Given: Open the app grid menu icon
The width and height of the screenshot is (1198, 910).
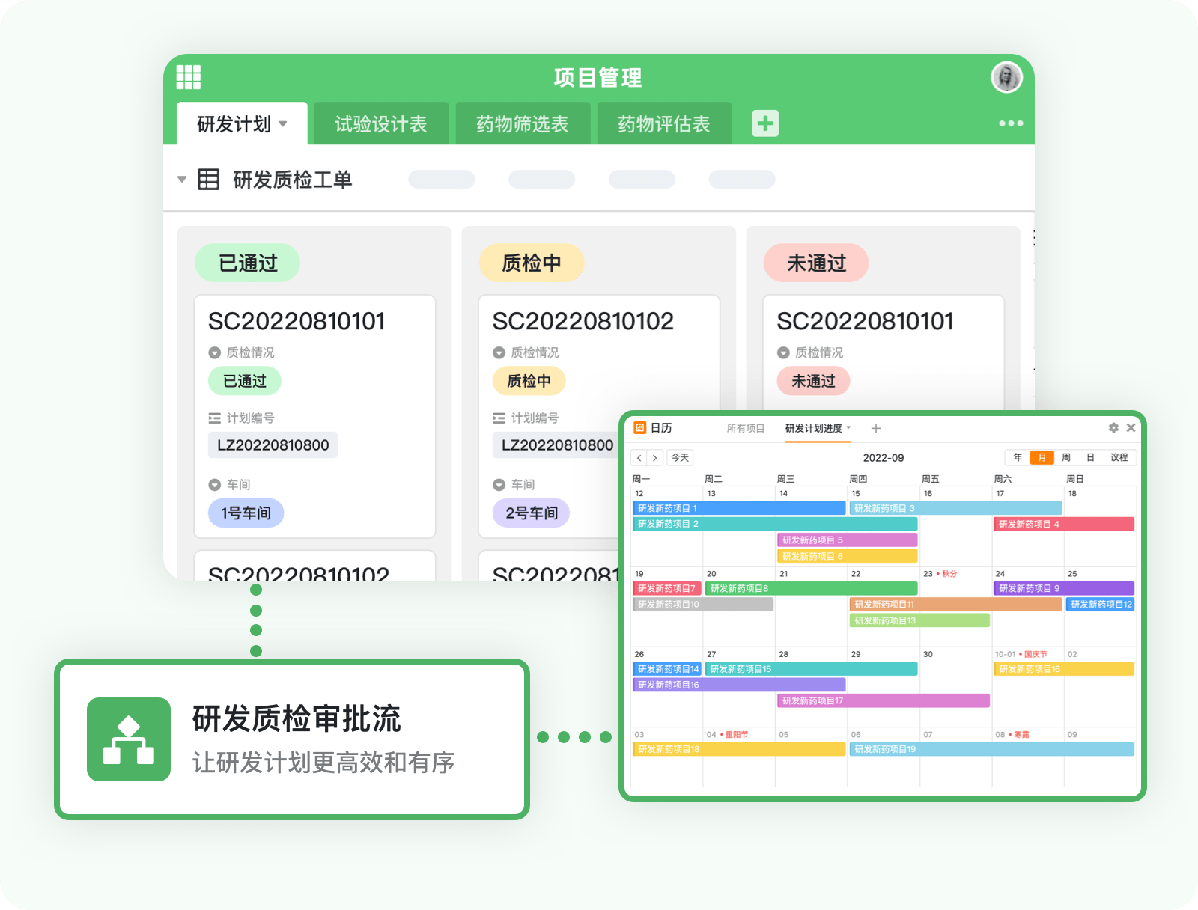Looking at the screenshot, I should 189,77.
